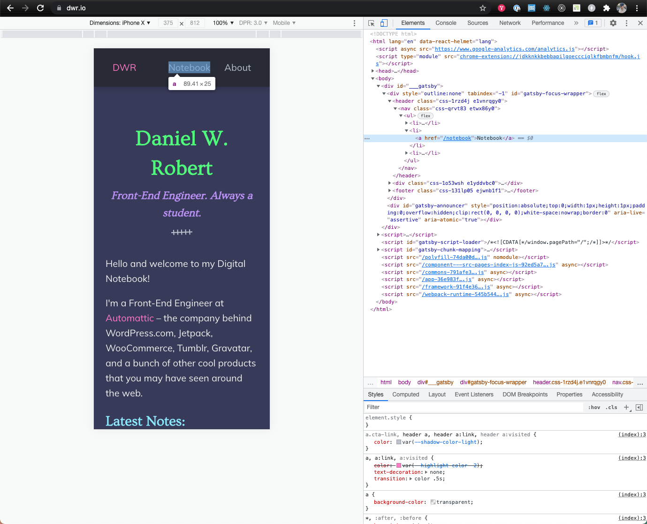Open device toolbar more options menu
Screen dimensions: 647x524
[354, 23]
